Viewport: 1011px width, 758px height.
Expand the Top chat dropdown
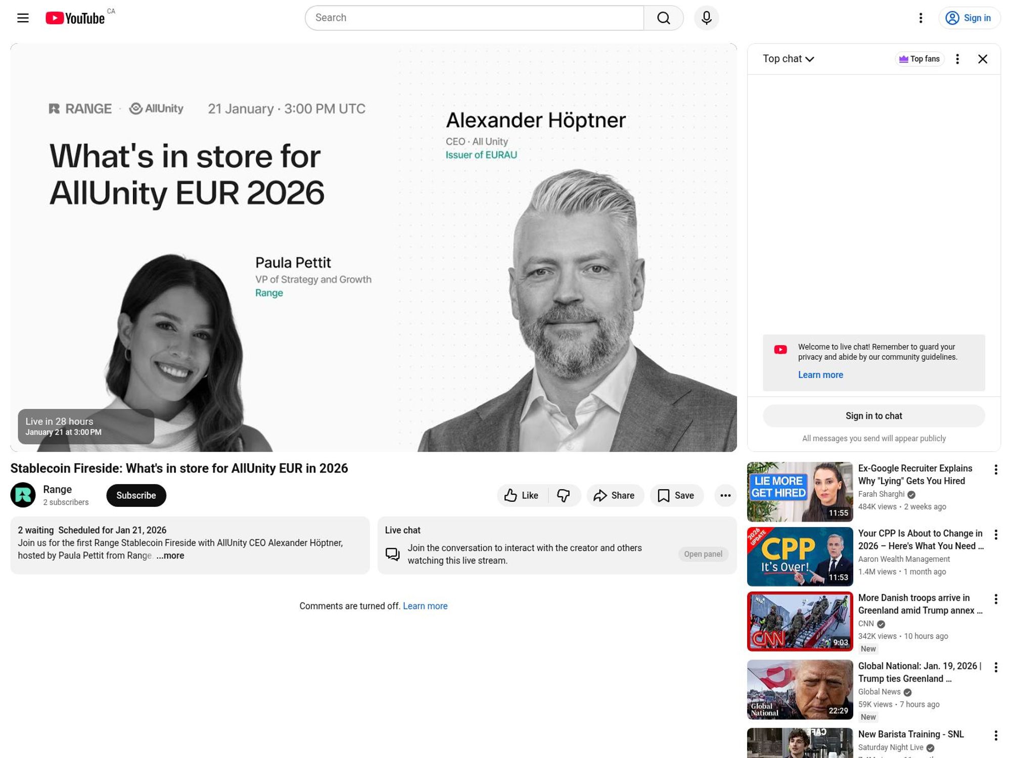tap(788, 59)
